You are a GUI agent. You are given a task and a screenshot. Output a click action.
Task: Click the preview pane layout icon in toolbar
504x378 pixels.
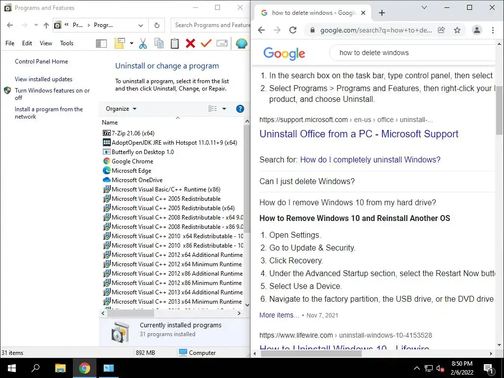pyautogui.click(x=101, y=43)
